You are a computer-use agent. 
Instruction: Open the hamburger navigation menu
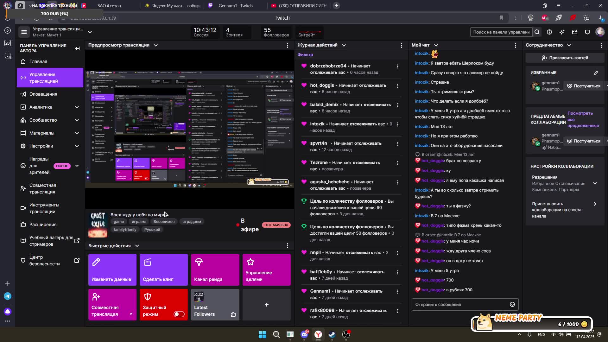click(24, 32)
